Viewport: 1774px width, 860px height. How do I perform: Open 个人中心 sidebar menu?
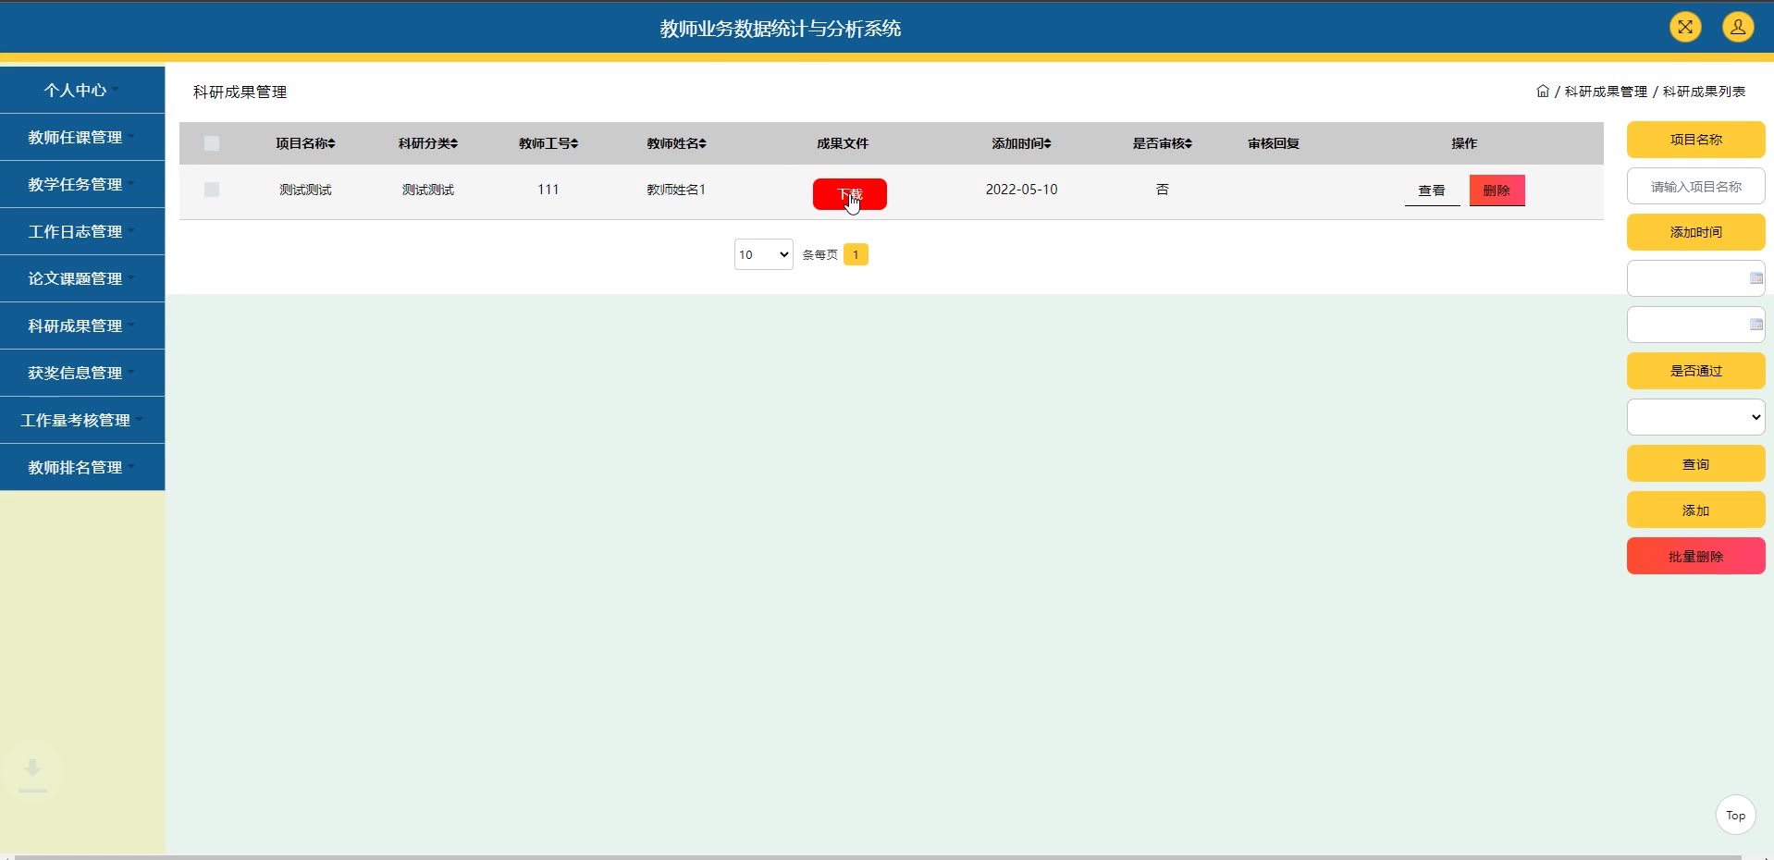(82, 90)
